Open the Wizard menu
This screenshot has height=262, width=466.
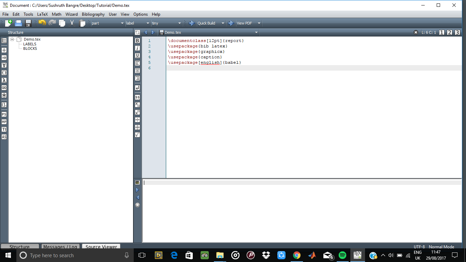(72, 14)
